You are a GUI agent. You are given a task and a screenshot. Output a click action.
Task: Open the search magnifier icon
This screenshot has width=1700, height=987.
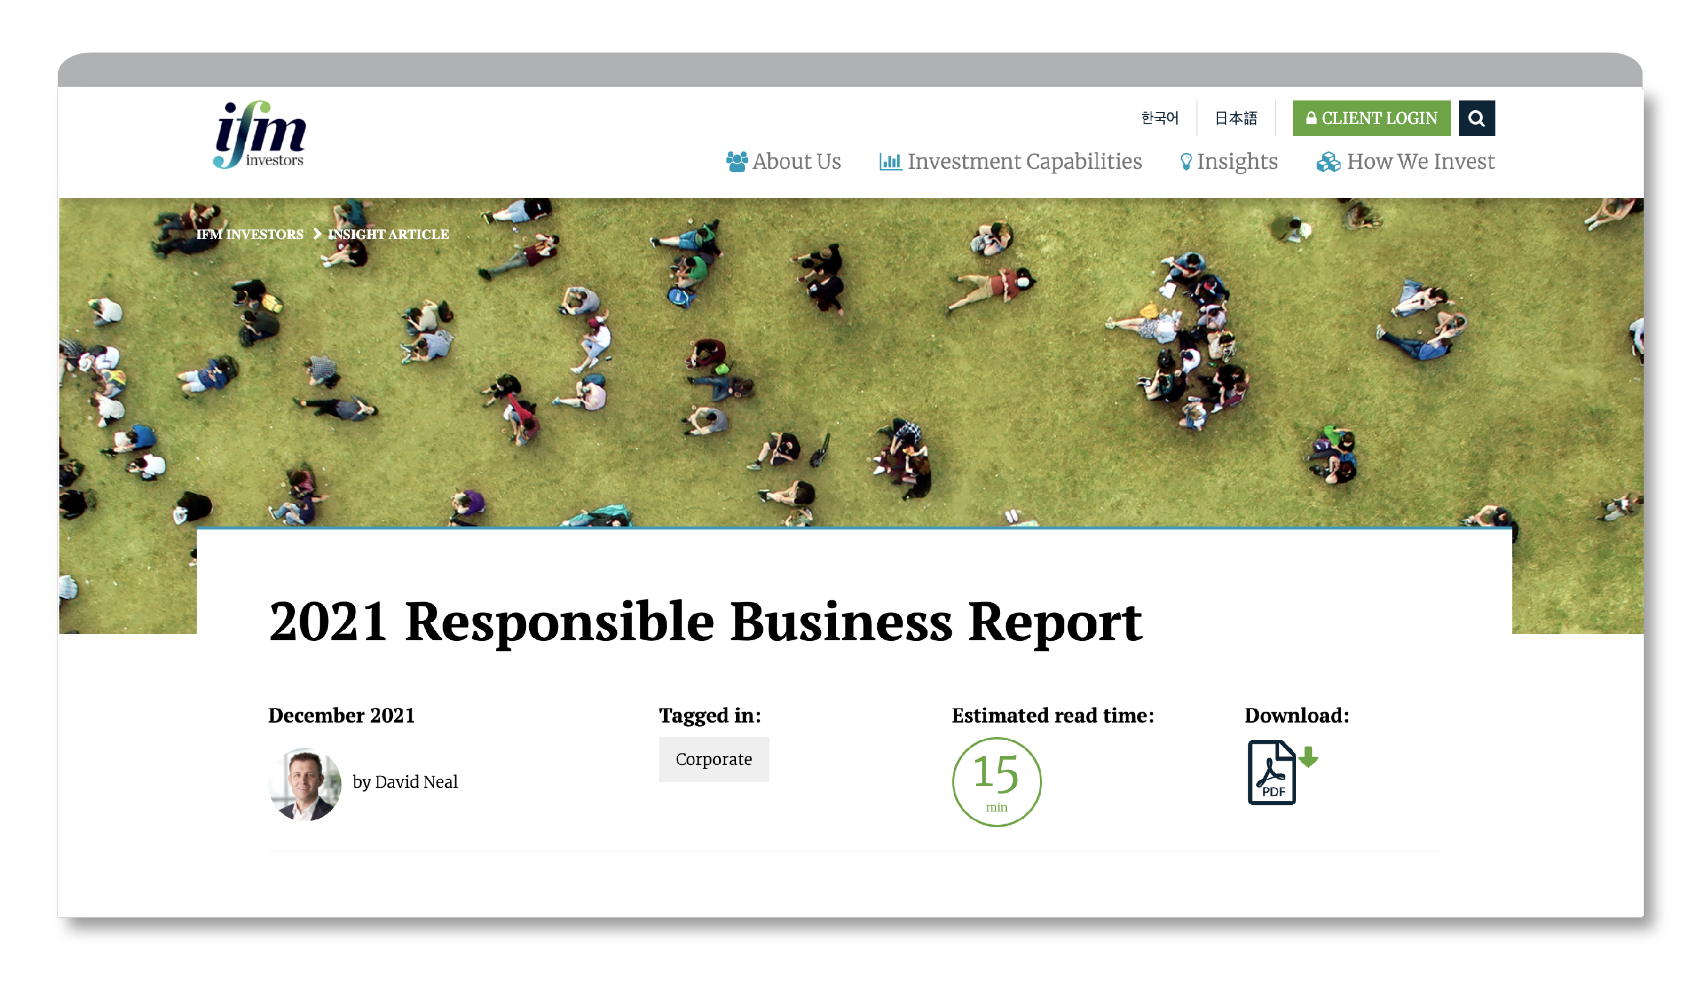1477,118
